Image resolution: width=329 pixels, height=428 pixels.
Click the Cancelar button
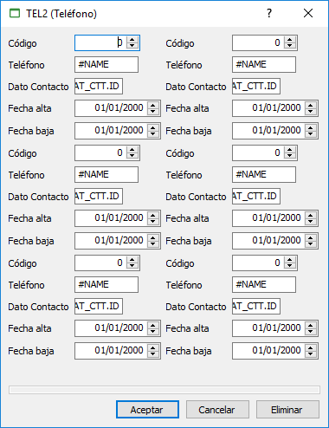click(217, 409)
